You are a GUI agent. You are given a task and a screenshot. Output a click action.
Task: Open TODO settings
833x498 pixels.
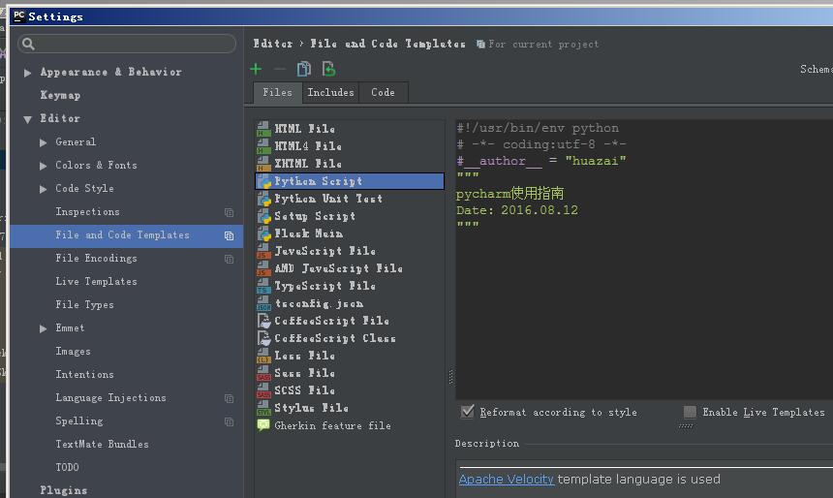pos(67,467)
